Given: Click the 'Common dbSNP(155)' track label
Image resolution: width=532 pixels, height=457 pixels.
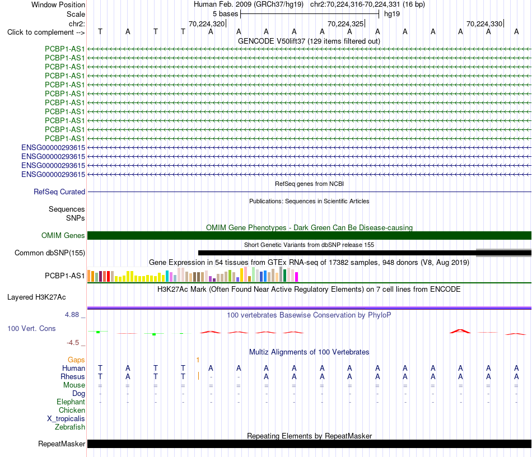Looking at the screenshot, I should (49, 253).
